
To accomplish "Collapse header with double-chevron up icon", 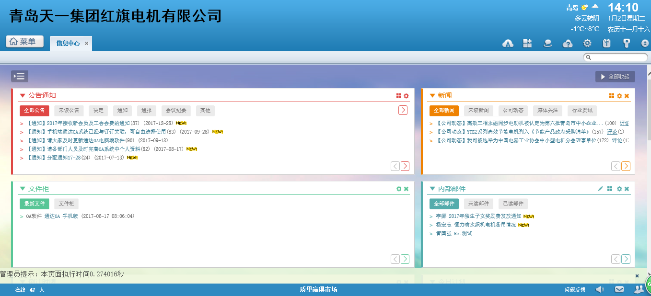I will [645, 44].
